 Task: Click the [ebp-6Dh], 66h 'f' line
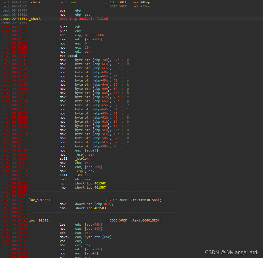point(95,72)
